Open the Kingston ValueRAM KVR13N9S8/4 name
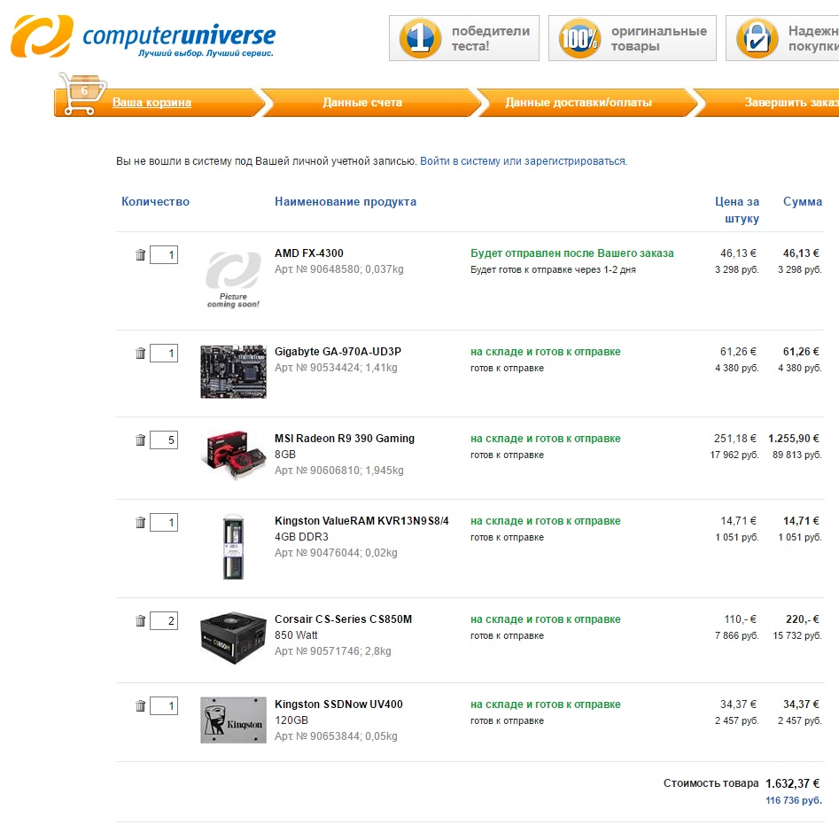 (361, 520)
